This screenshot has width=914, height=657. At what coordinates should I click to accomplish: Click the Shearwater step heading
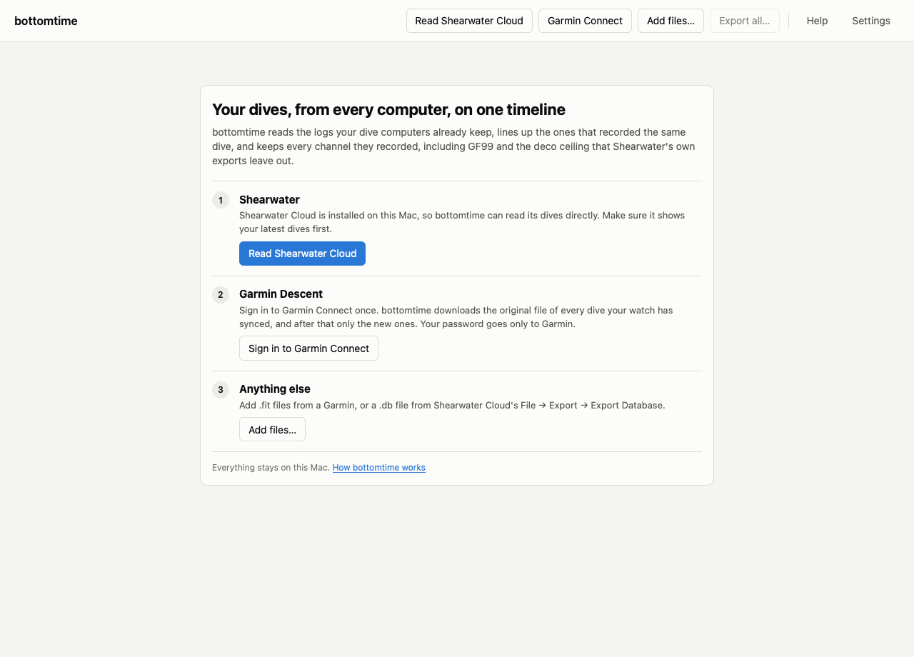(x=269, y=200)
